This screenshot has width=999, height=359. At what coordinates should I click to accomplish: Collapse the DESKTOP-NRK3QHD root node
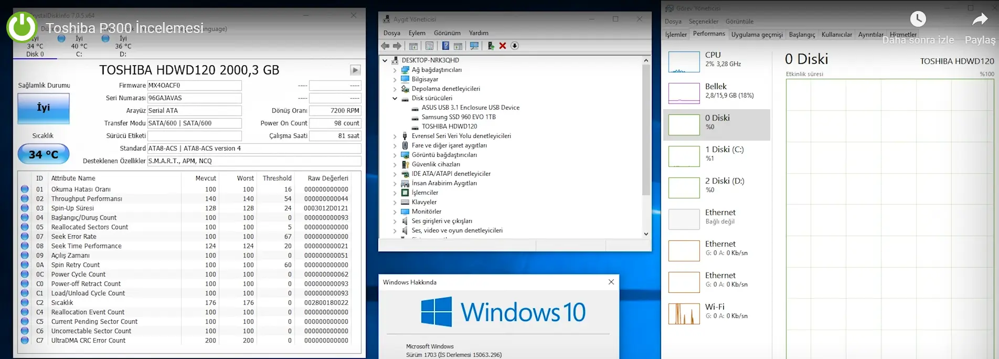[x=385, y=60]
